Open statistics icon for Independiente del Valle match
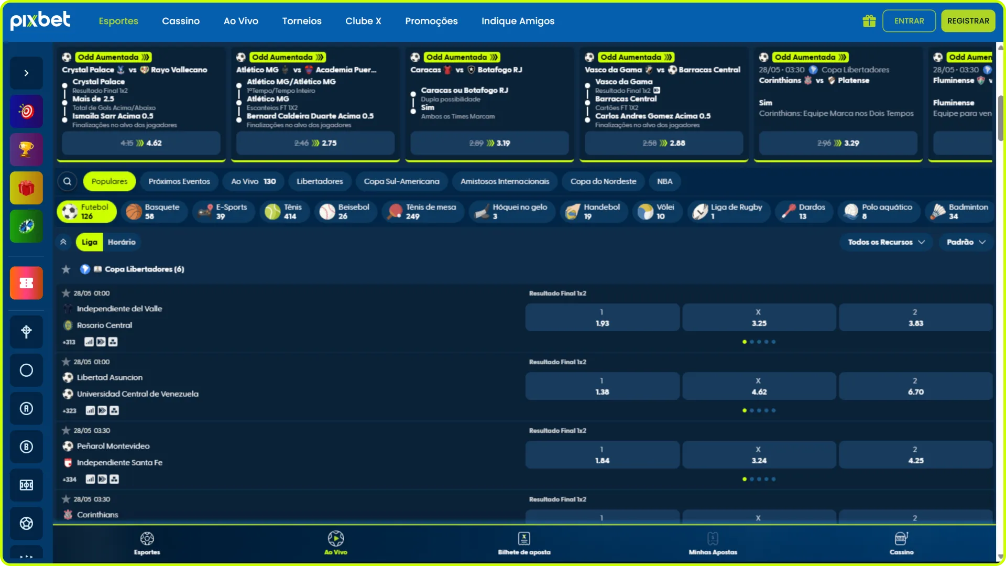1006x566 pixels. click(89, 342)
